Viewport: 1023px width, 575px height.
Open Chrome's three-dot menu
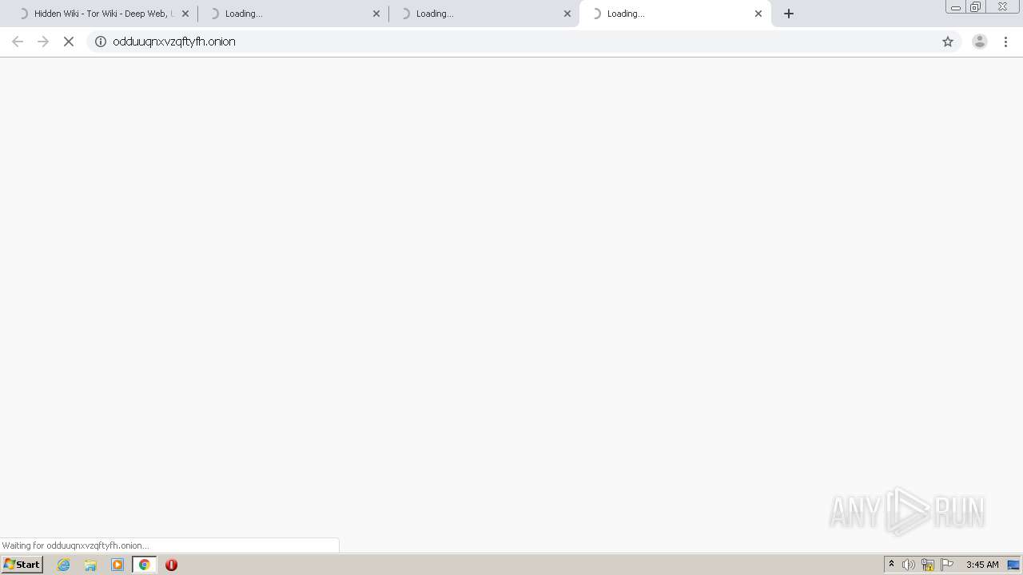point(1006,42)
